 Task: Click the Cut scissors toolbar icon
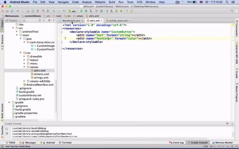point(28,11)
